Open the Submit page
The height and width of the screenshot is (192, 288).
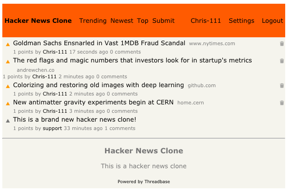pos(163,21)
